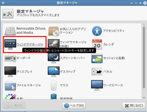Open the ウィンドウマネージャ monitor icon
This screenshot has height=112, width=147.
(10, 44)
